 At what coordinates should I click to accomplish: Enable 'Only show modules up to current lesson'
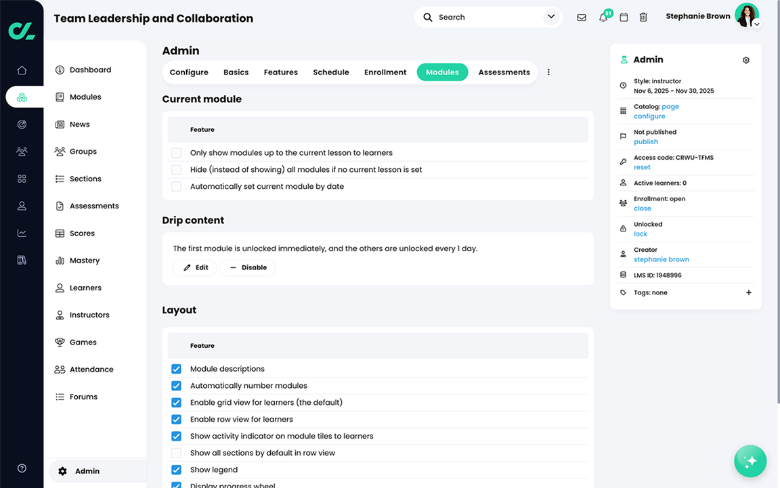tap(176, 153)
